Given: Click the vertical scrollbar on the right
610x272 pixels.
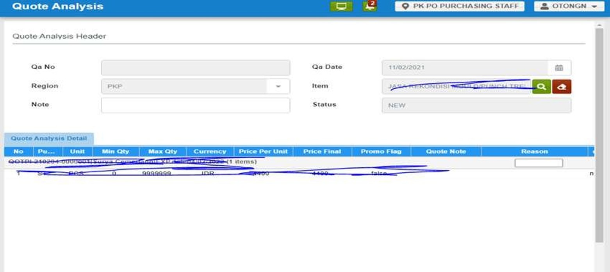Looking at the screenshot, I should tap(599, 135).
